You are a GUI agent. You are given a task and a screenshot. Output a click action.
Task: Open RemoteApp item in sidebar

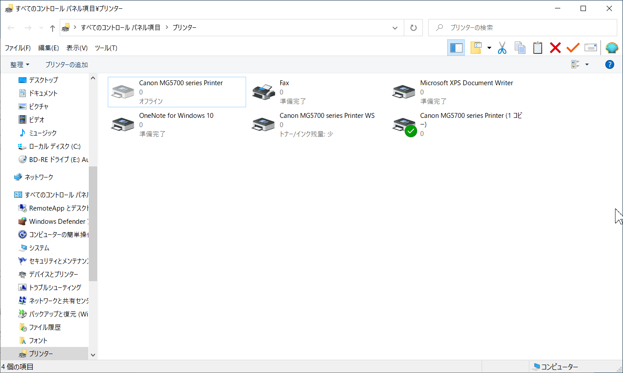click(53, 208)
